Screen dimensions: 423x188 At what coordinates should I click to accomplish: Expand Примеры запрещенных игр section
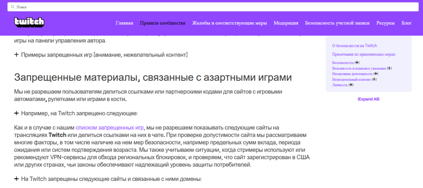(101, 55)
